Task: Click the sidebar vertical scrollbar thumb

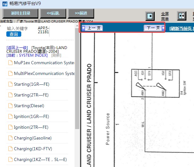Action: 77,78
